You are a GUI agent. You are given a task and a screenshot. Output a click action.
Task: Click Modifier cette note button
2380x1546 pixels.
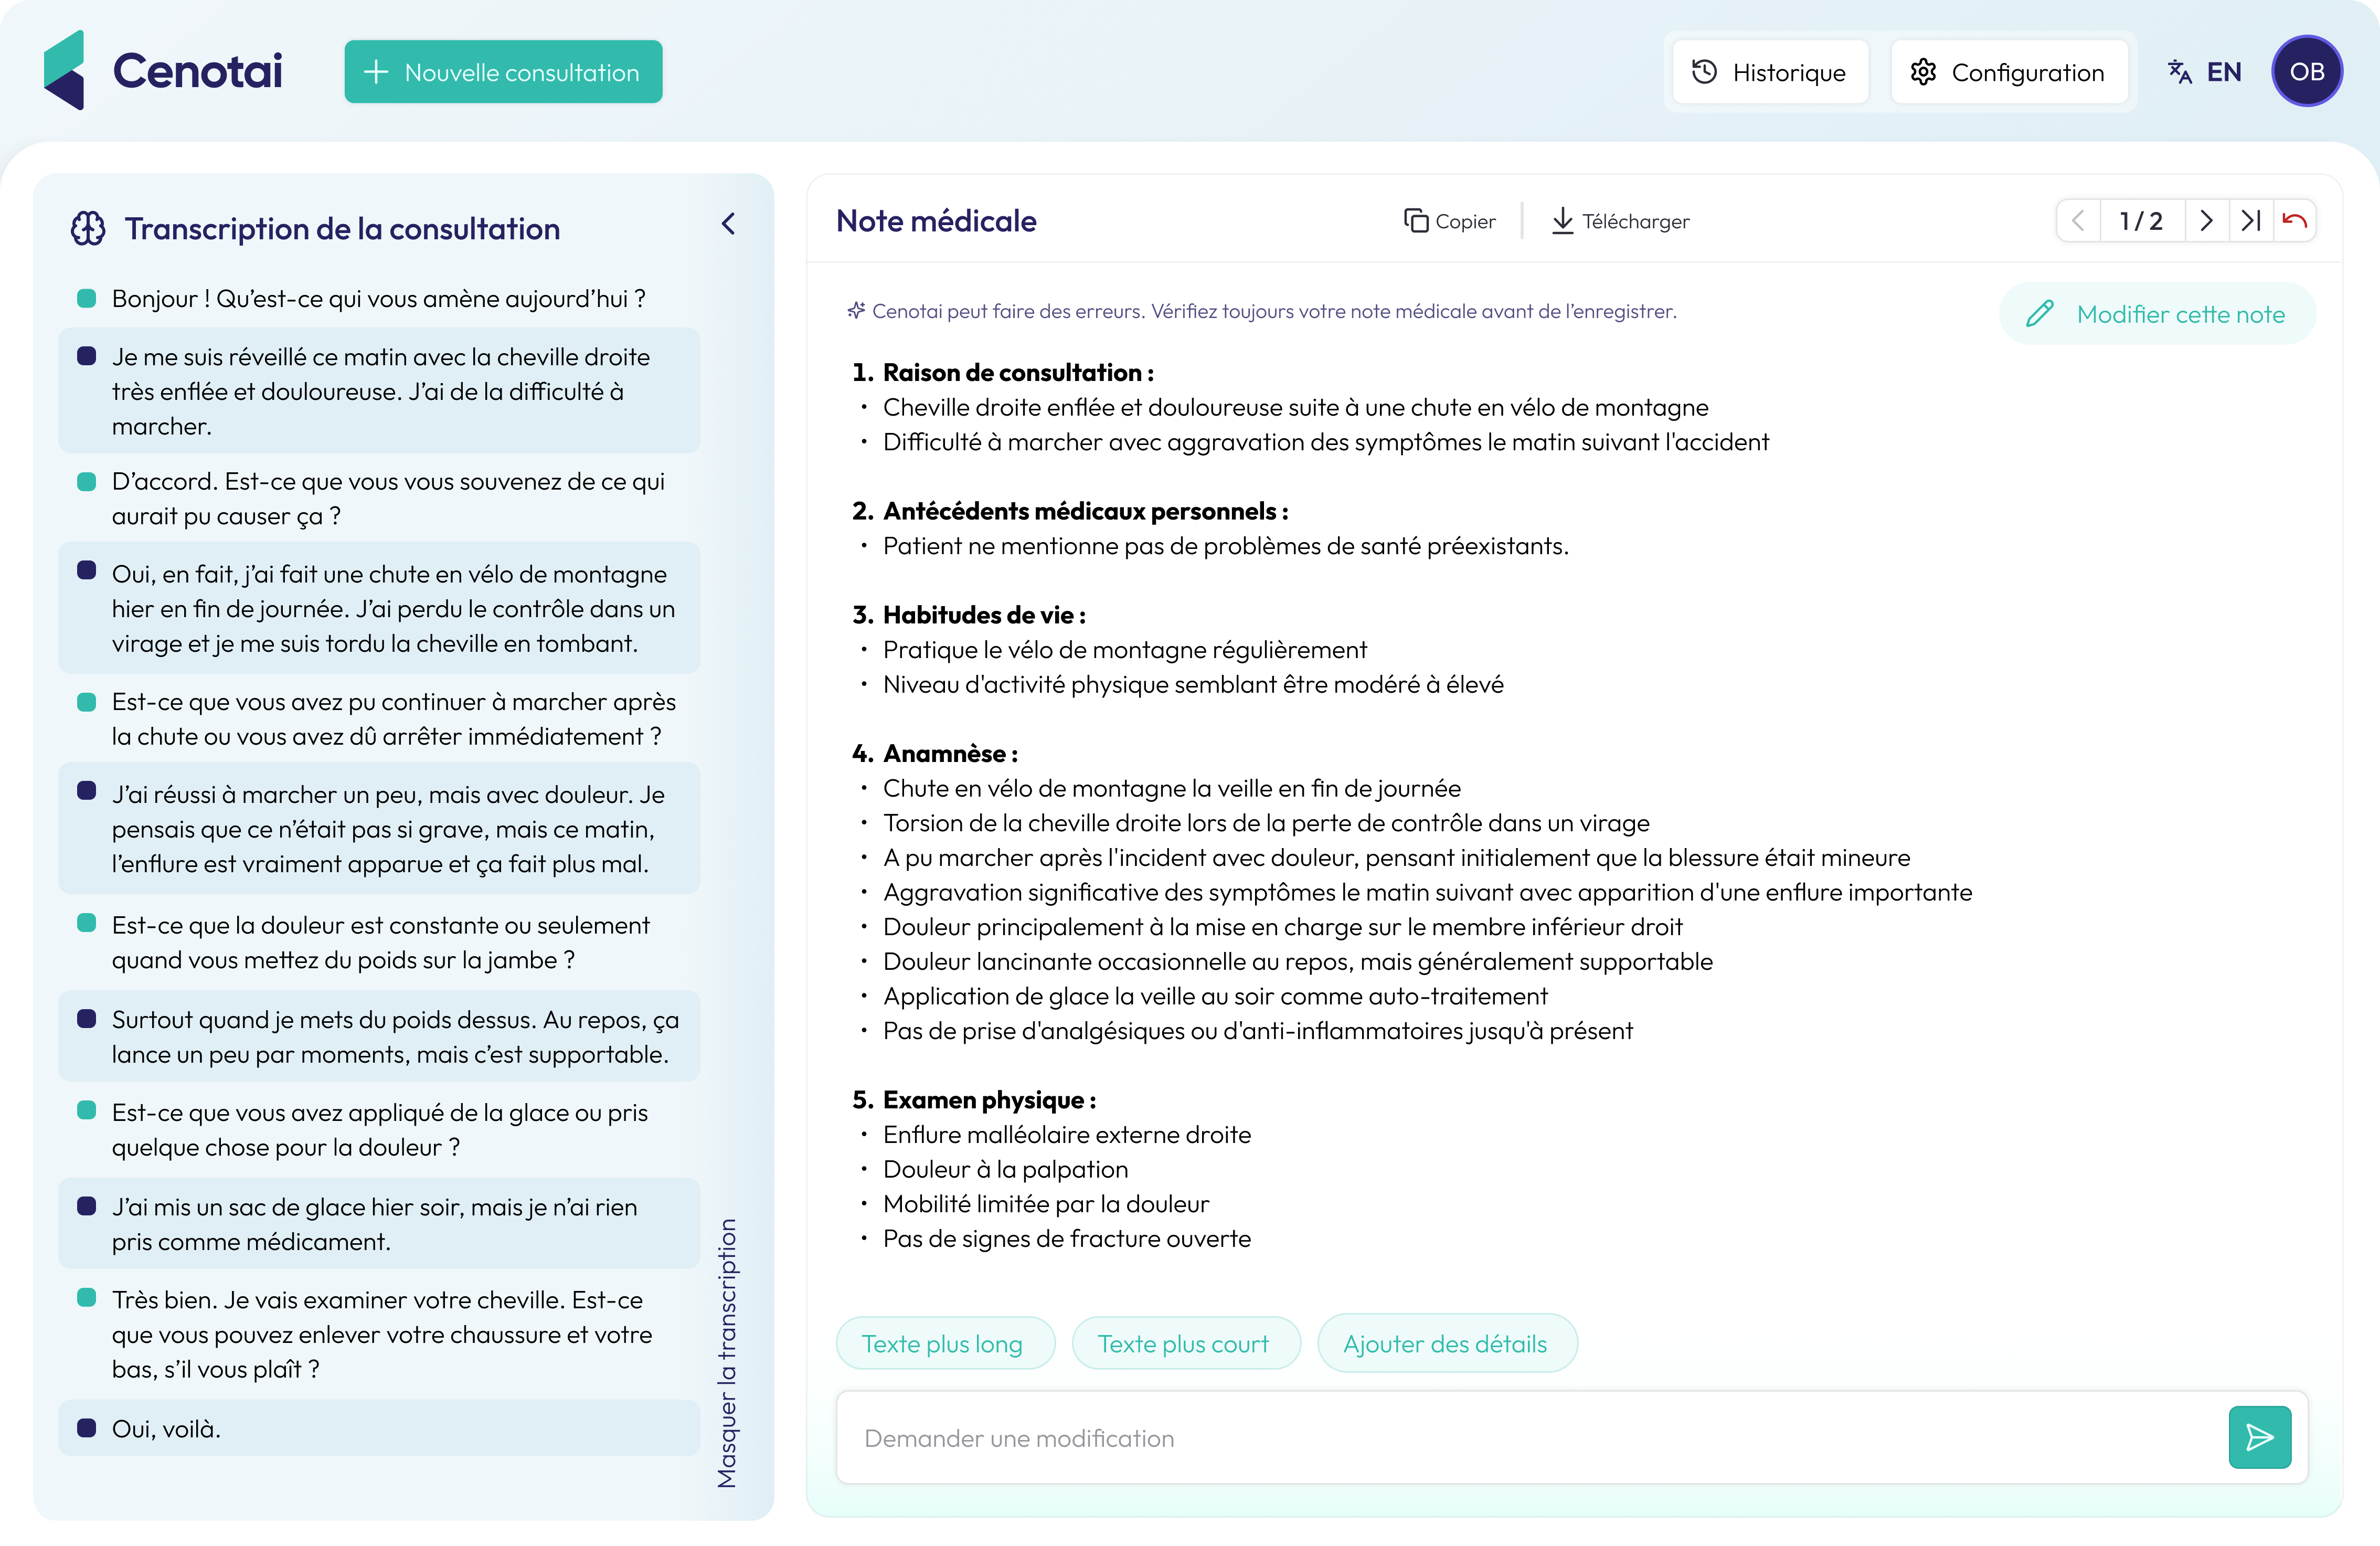[2157, 314]
